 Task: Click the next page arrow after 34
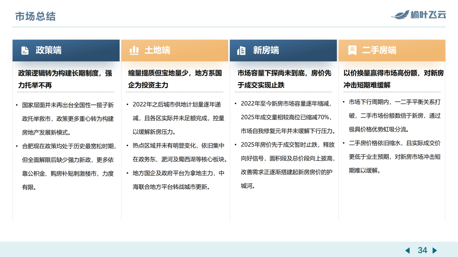435,250
